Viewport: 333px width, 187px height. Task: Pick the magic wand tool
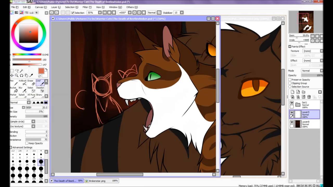point(22,71)
